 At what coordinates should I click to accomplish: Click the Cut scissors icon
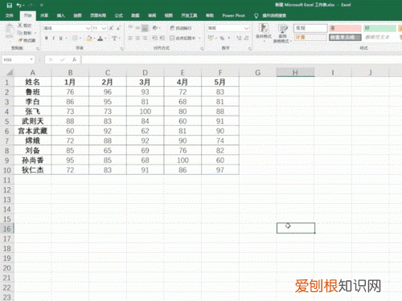click(20, 26)
